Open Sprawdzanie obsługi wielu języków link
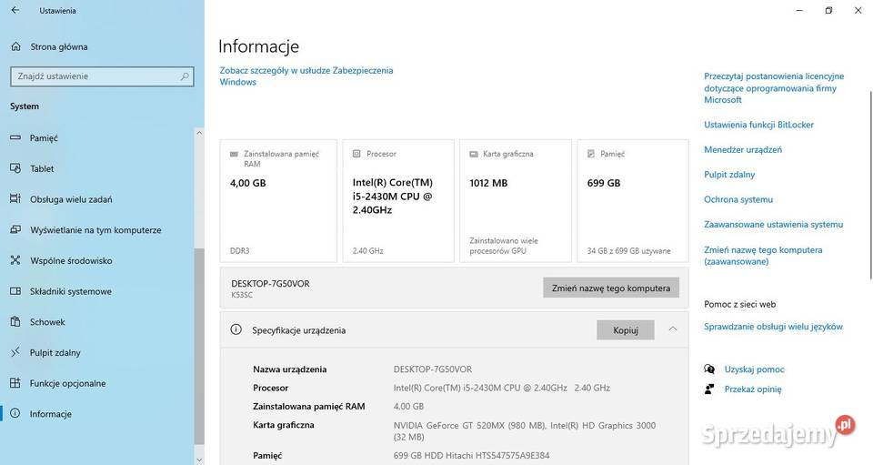 pos(773,327)
